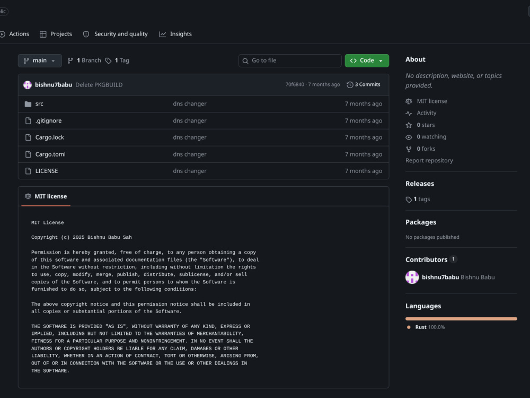
Task: Open bishnu7babu Bishnu Babu contributor link
Action: tap(458, 277)
